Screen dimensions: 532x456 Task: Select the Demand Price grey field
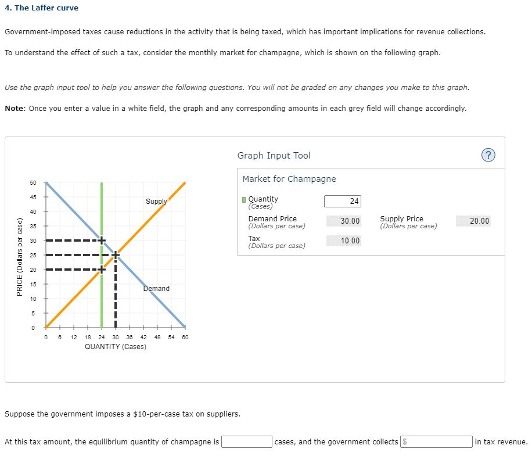pyautogui.click(x=344, y=221)
